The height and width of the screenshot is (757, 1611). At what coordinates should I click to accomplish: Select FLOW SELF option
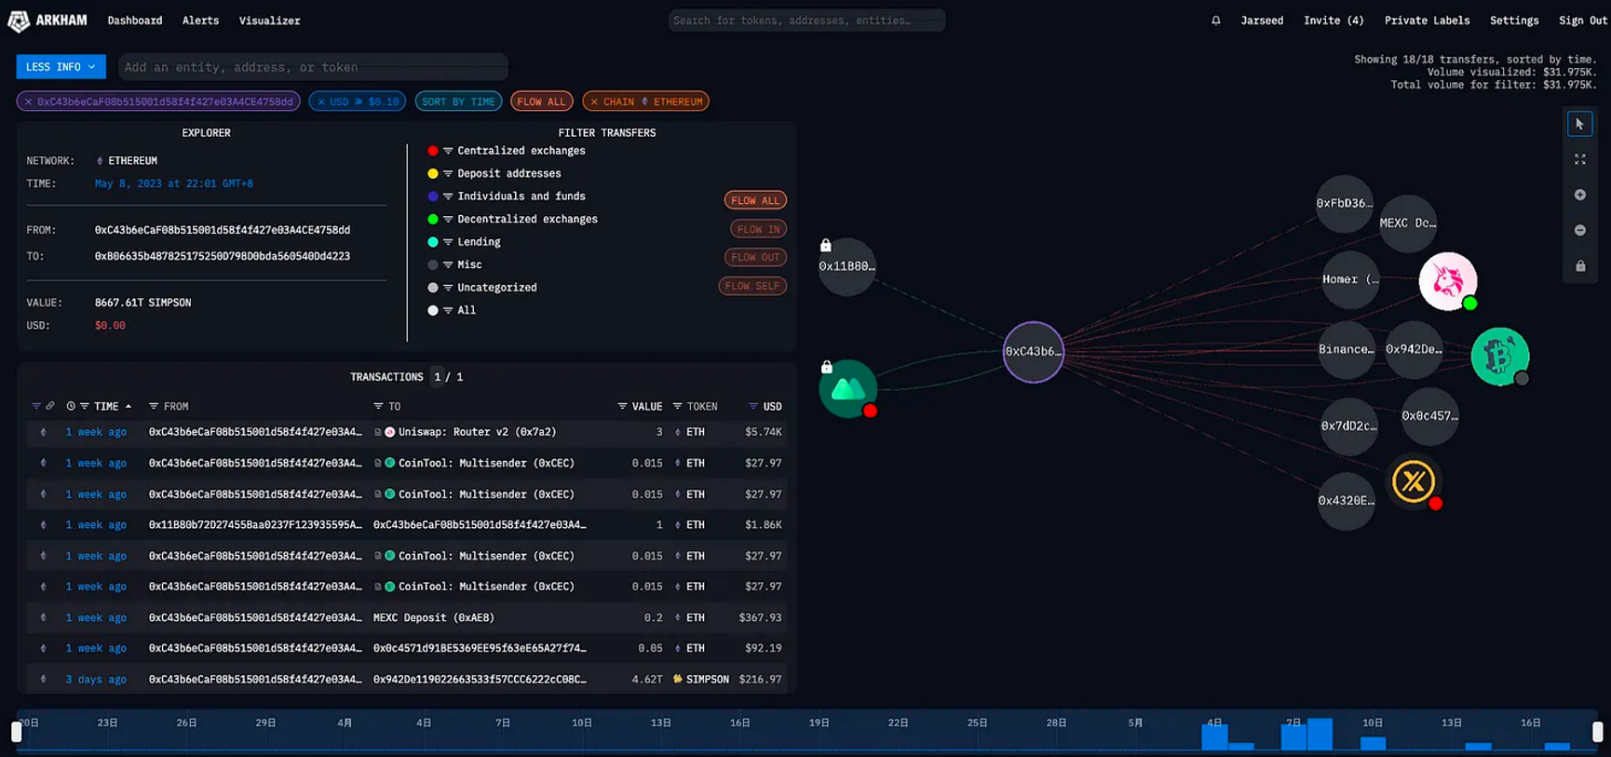pos(752,286)
